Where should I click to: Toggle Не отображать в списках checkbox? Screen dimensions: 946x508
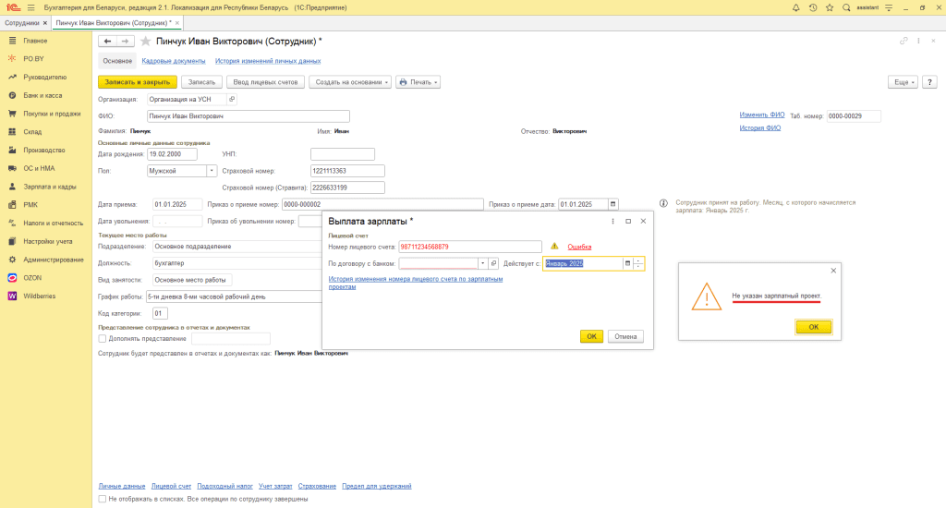102,499
